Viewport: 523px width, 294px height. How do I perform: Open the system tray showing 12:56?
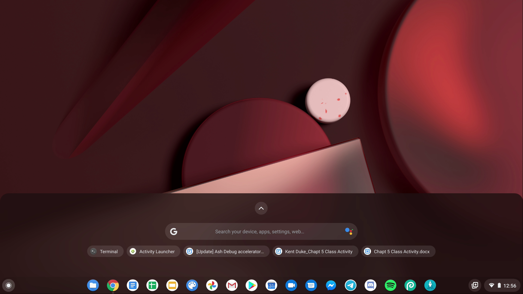(x=502, y=285)
